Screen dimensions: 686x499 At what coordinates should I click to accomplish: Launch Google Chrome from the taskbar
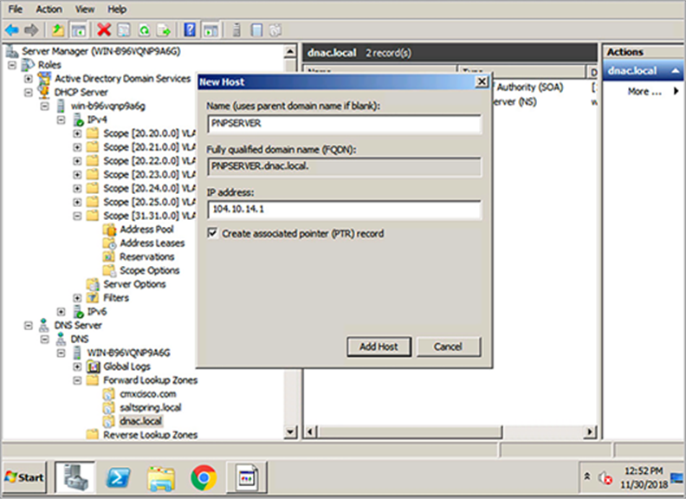click(204, 477)
